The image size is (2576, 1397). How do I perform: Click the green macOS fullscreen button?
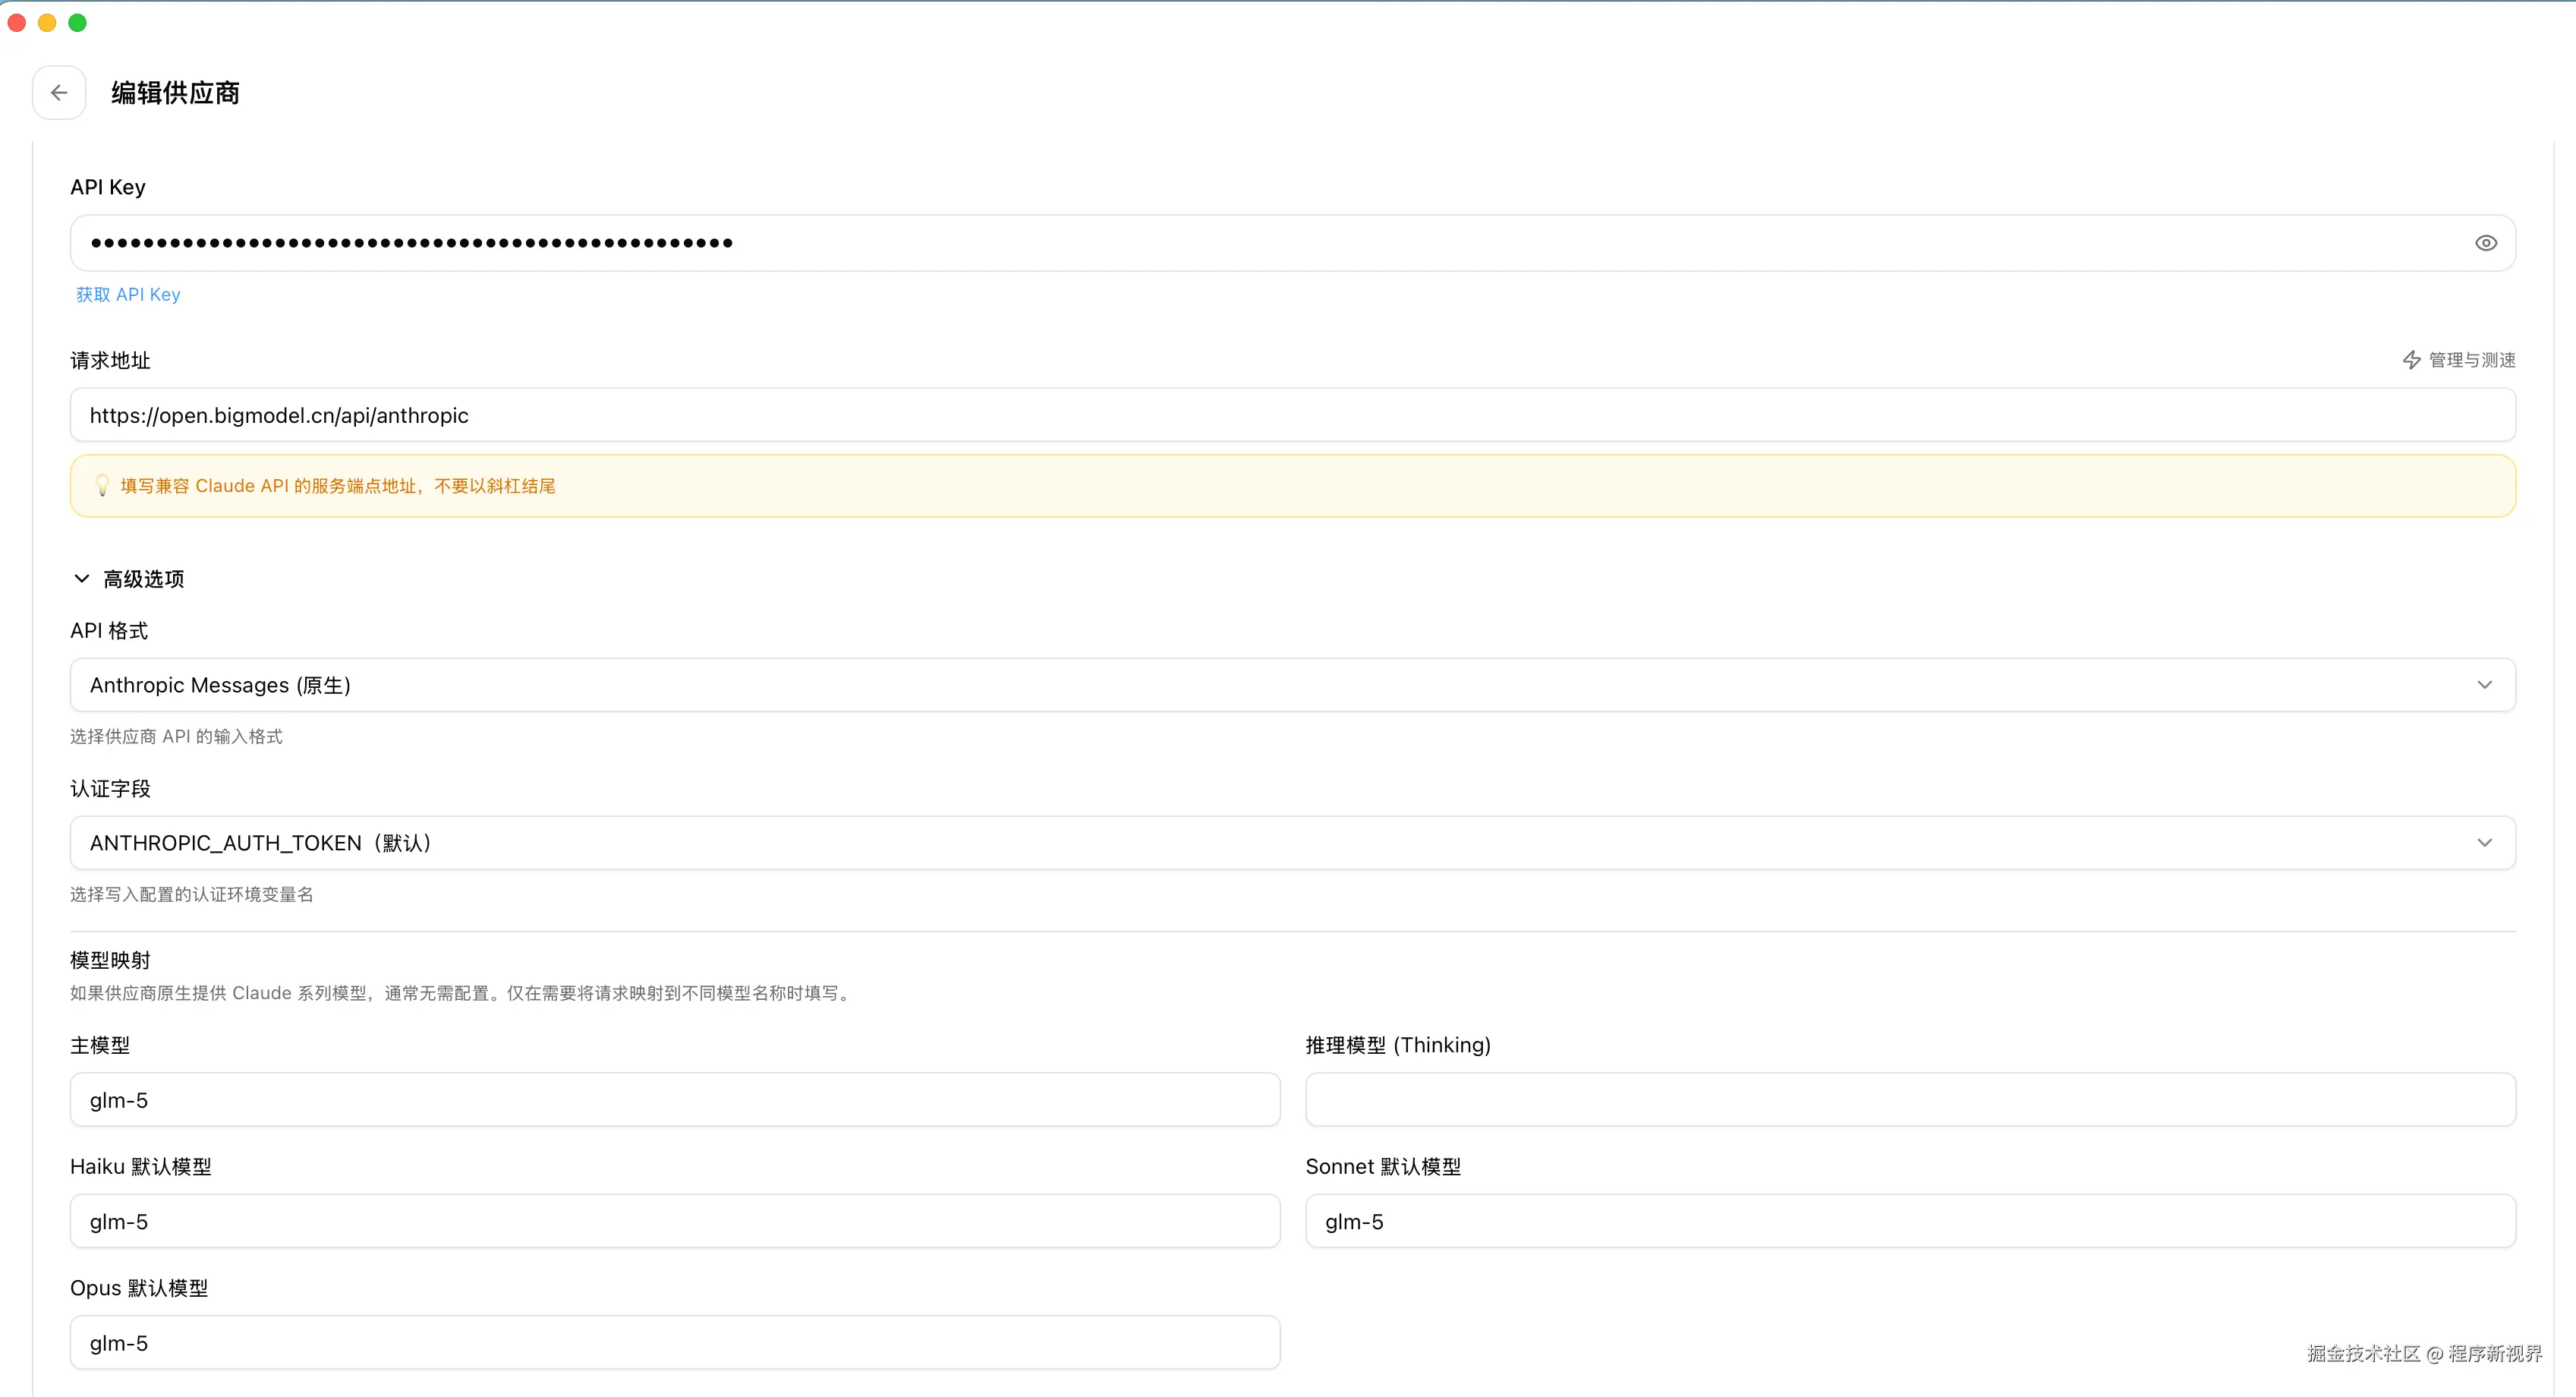(x=77, y=23)
